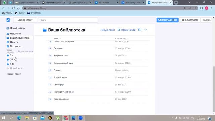Open the Mail app from the taskbar
The image size is (215, 121).
(x=43, y=118)
